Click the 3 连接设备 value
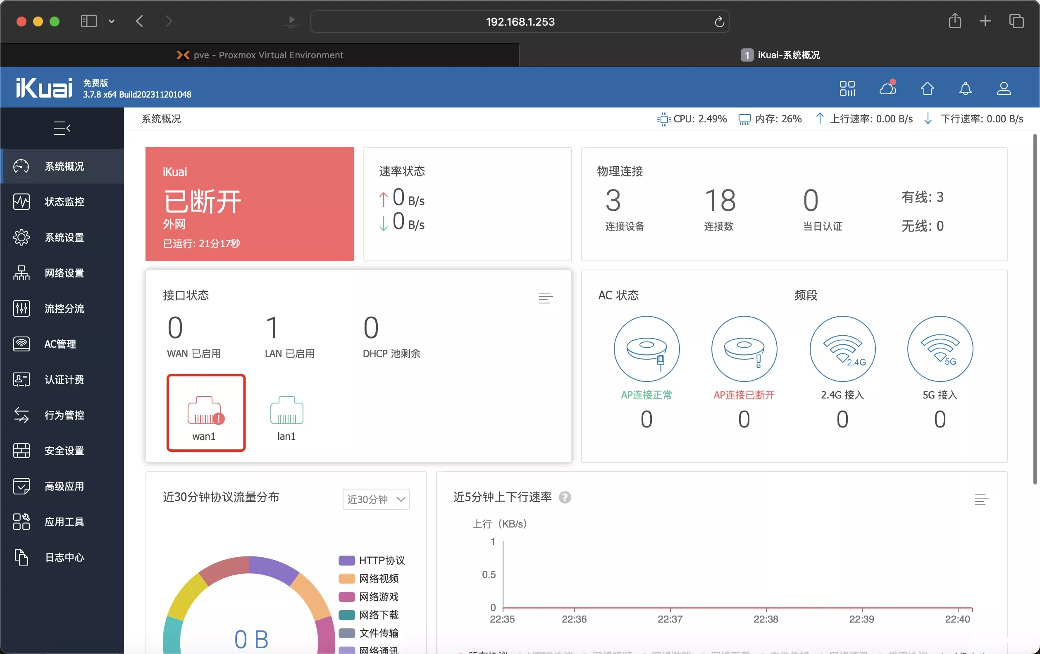This screenshot has width=1040, height=654. tap(613, 201)
